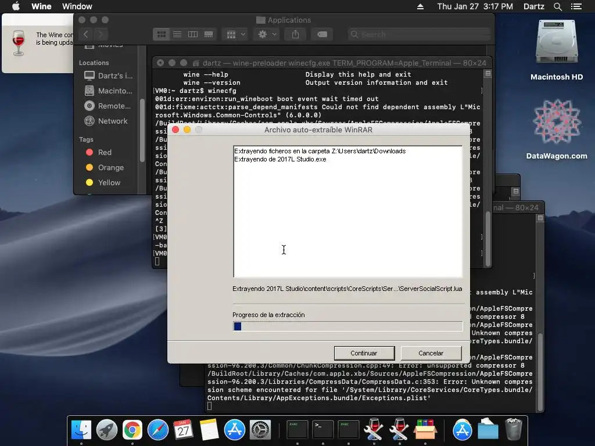Select Macintosh HD in Finder sidebar
The image size is (595, 446).
tap(109, 91)
